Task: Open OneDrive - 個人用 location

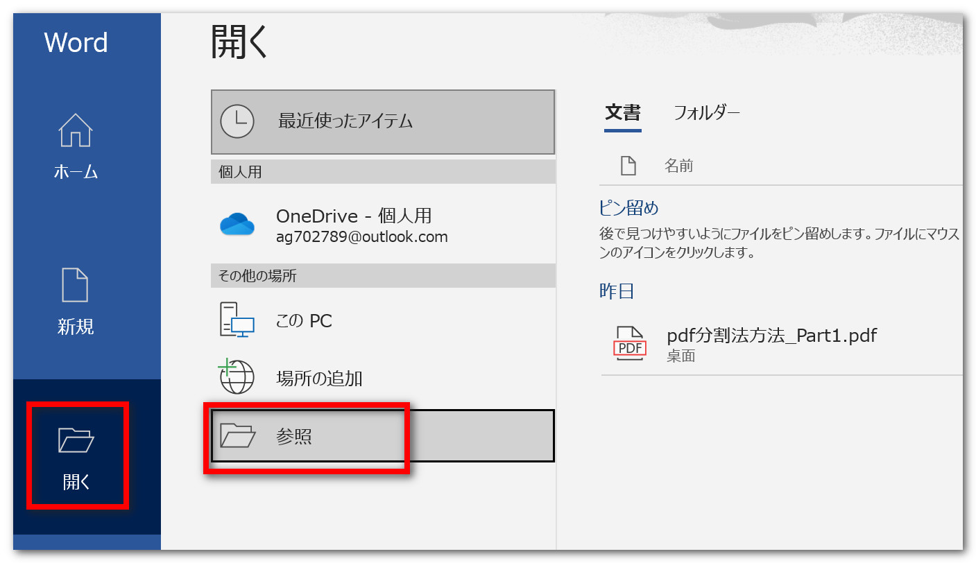Action: [x=383, y=225]
